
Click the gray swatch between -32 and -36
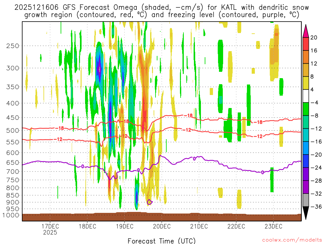(306, 200)
